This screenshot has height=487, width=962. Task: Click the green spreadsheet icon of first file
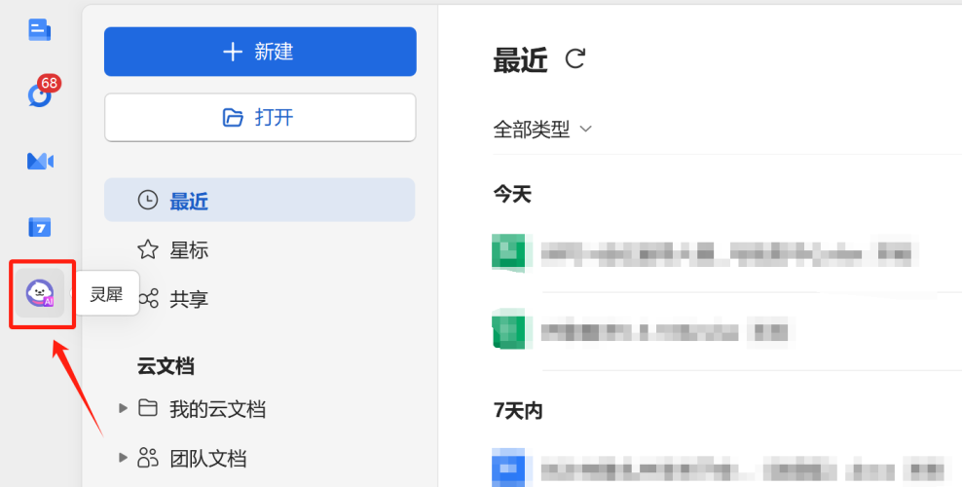click(x=508, y=252)
